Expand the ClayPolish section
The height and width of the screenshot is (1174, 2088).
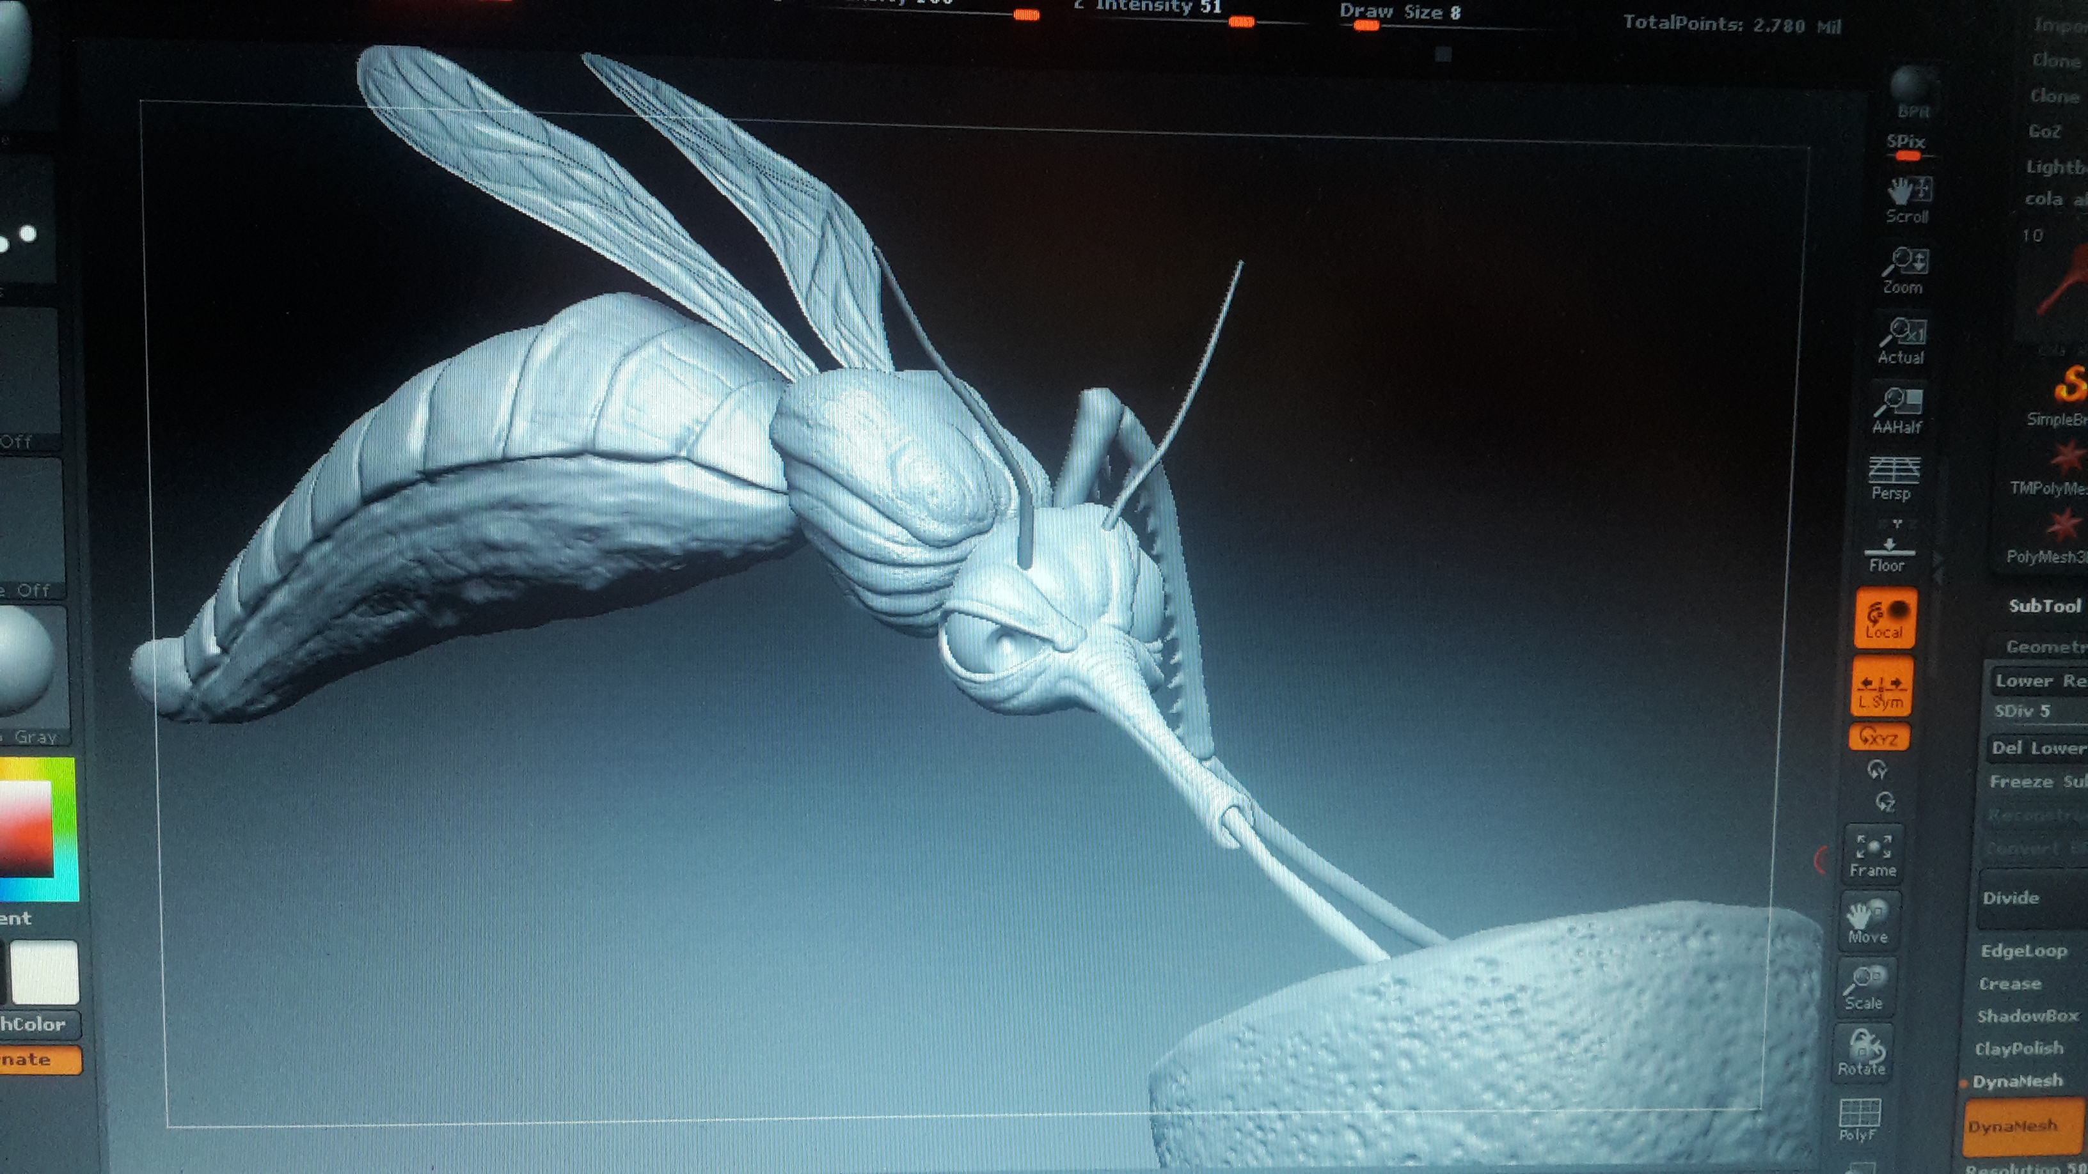[2019, 1049]
